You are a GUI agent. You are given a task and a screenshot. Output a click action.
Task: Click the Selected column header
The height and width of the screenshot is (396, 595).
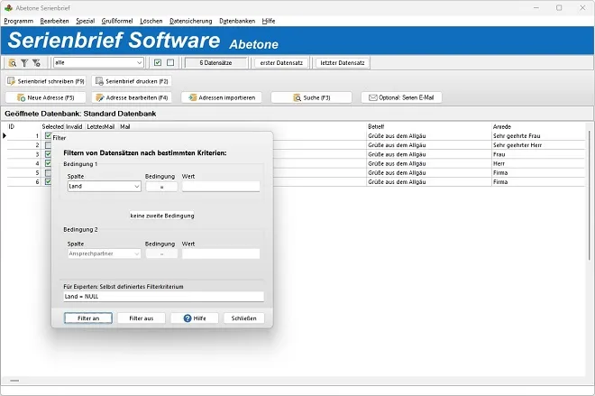click(53, 126)
